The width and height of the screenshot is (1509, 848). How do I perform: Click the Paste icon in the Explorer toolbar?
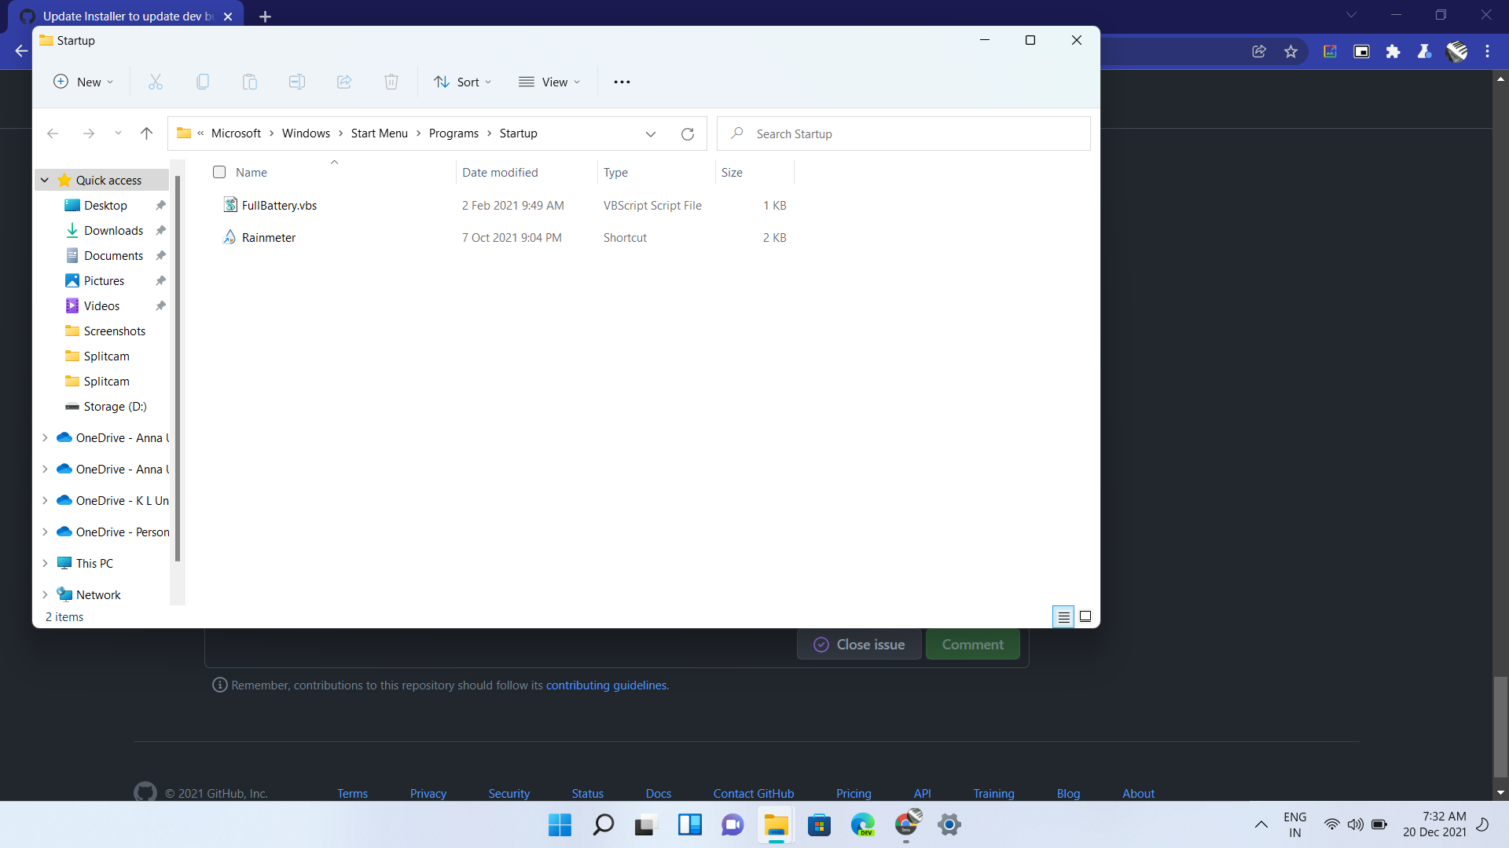249,82
